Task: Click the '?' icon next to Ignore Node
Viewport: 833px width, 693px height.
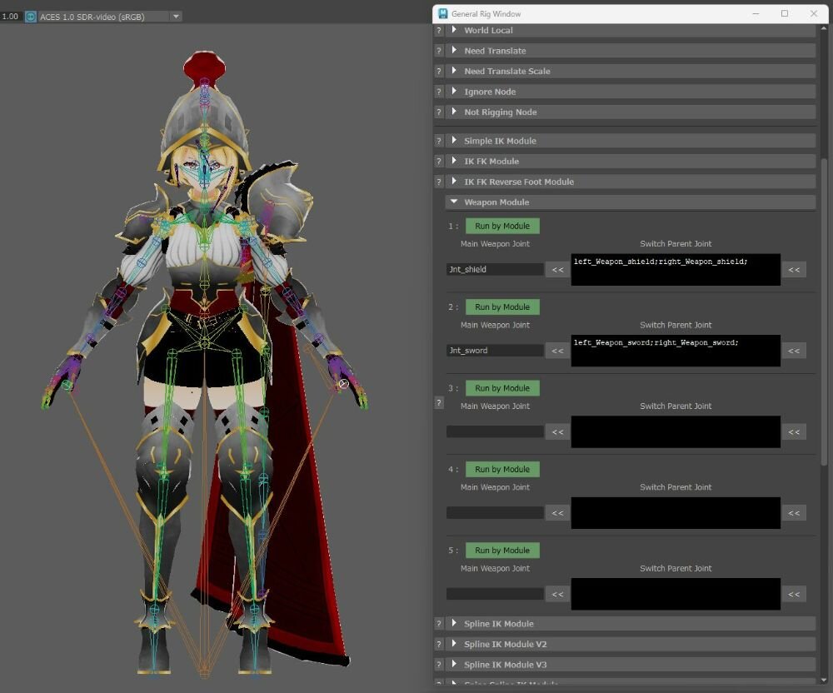Action: (x=439, y=92)
